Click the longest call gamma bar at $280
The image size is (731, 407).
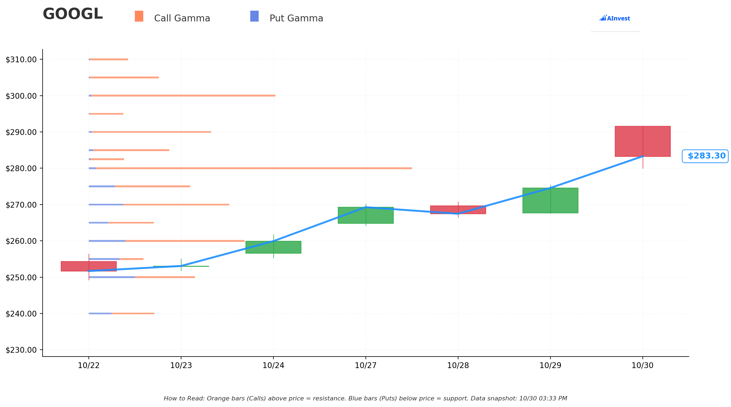pyautogui.click(x=254, y=168)
